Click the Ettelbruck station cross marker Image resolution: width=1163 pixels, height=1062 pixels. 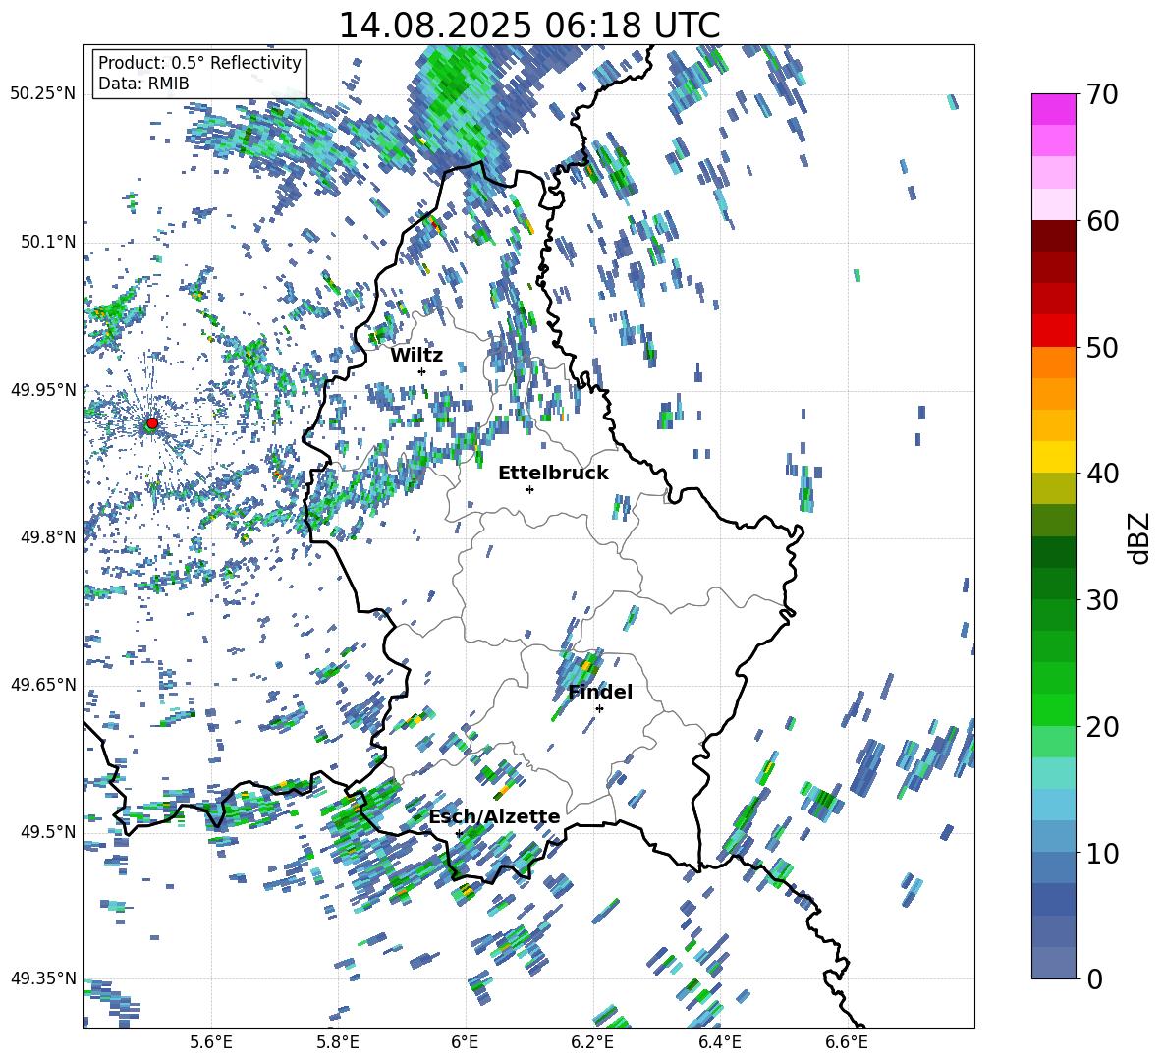(x=529, y=489)
